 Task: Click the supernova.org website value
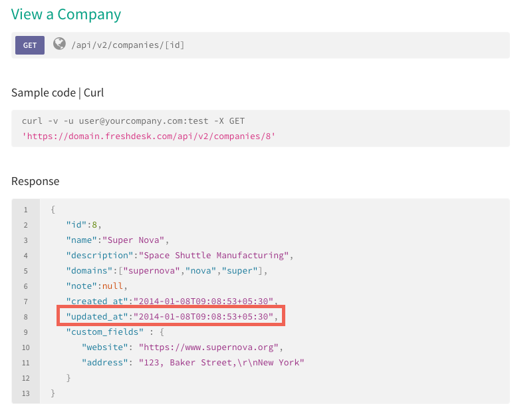(209, 347)
